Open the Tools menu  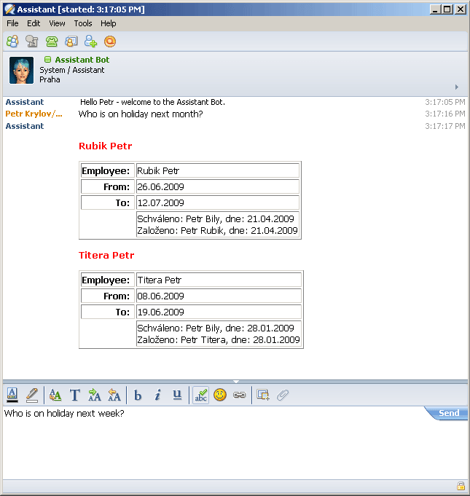point(83,23)
